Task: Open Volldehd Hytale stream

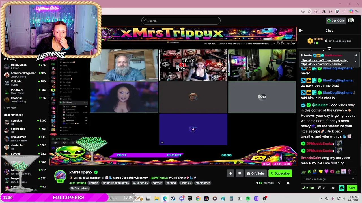Action: pos(25,83)
